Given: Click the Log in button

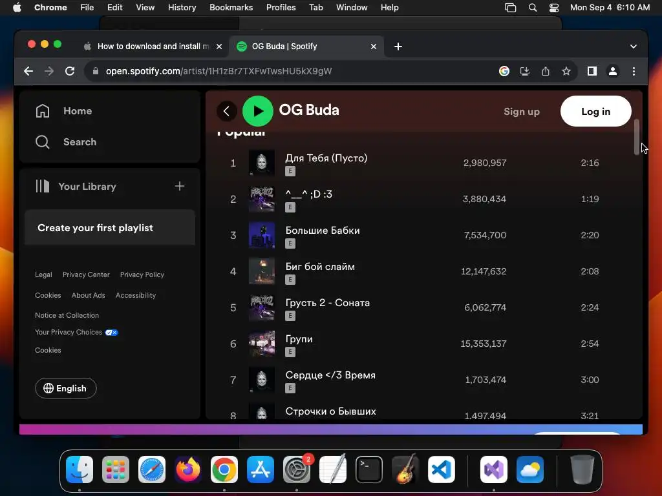Looking at the screenshot, I should click(595, 111).
